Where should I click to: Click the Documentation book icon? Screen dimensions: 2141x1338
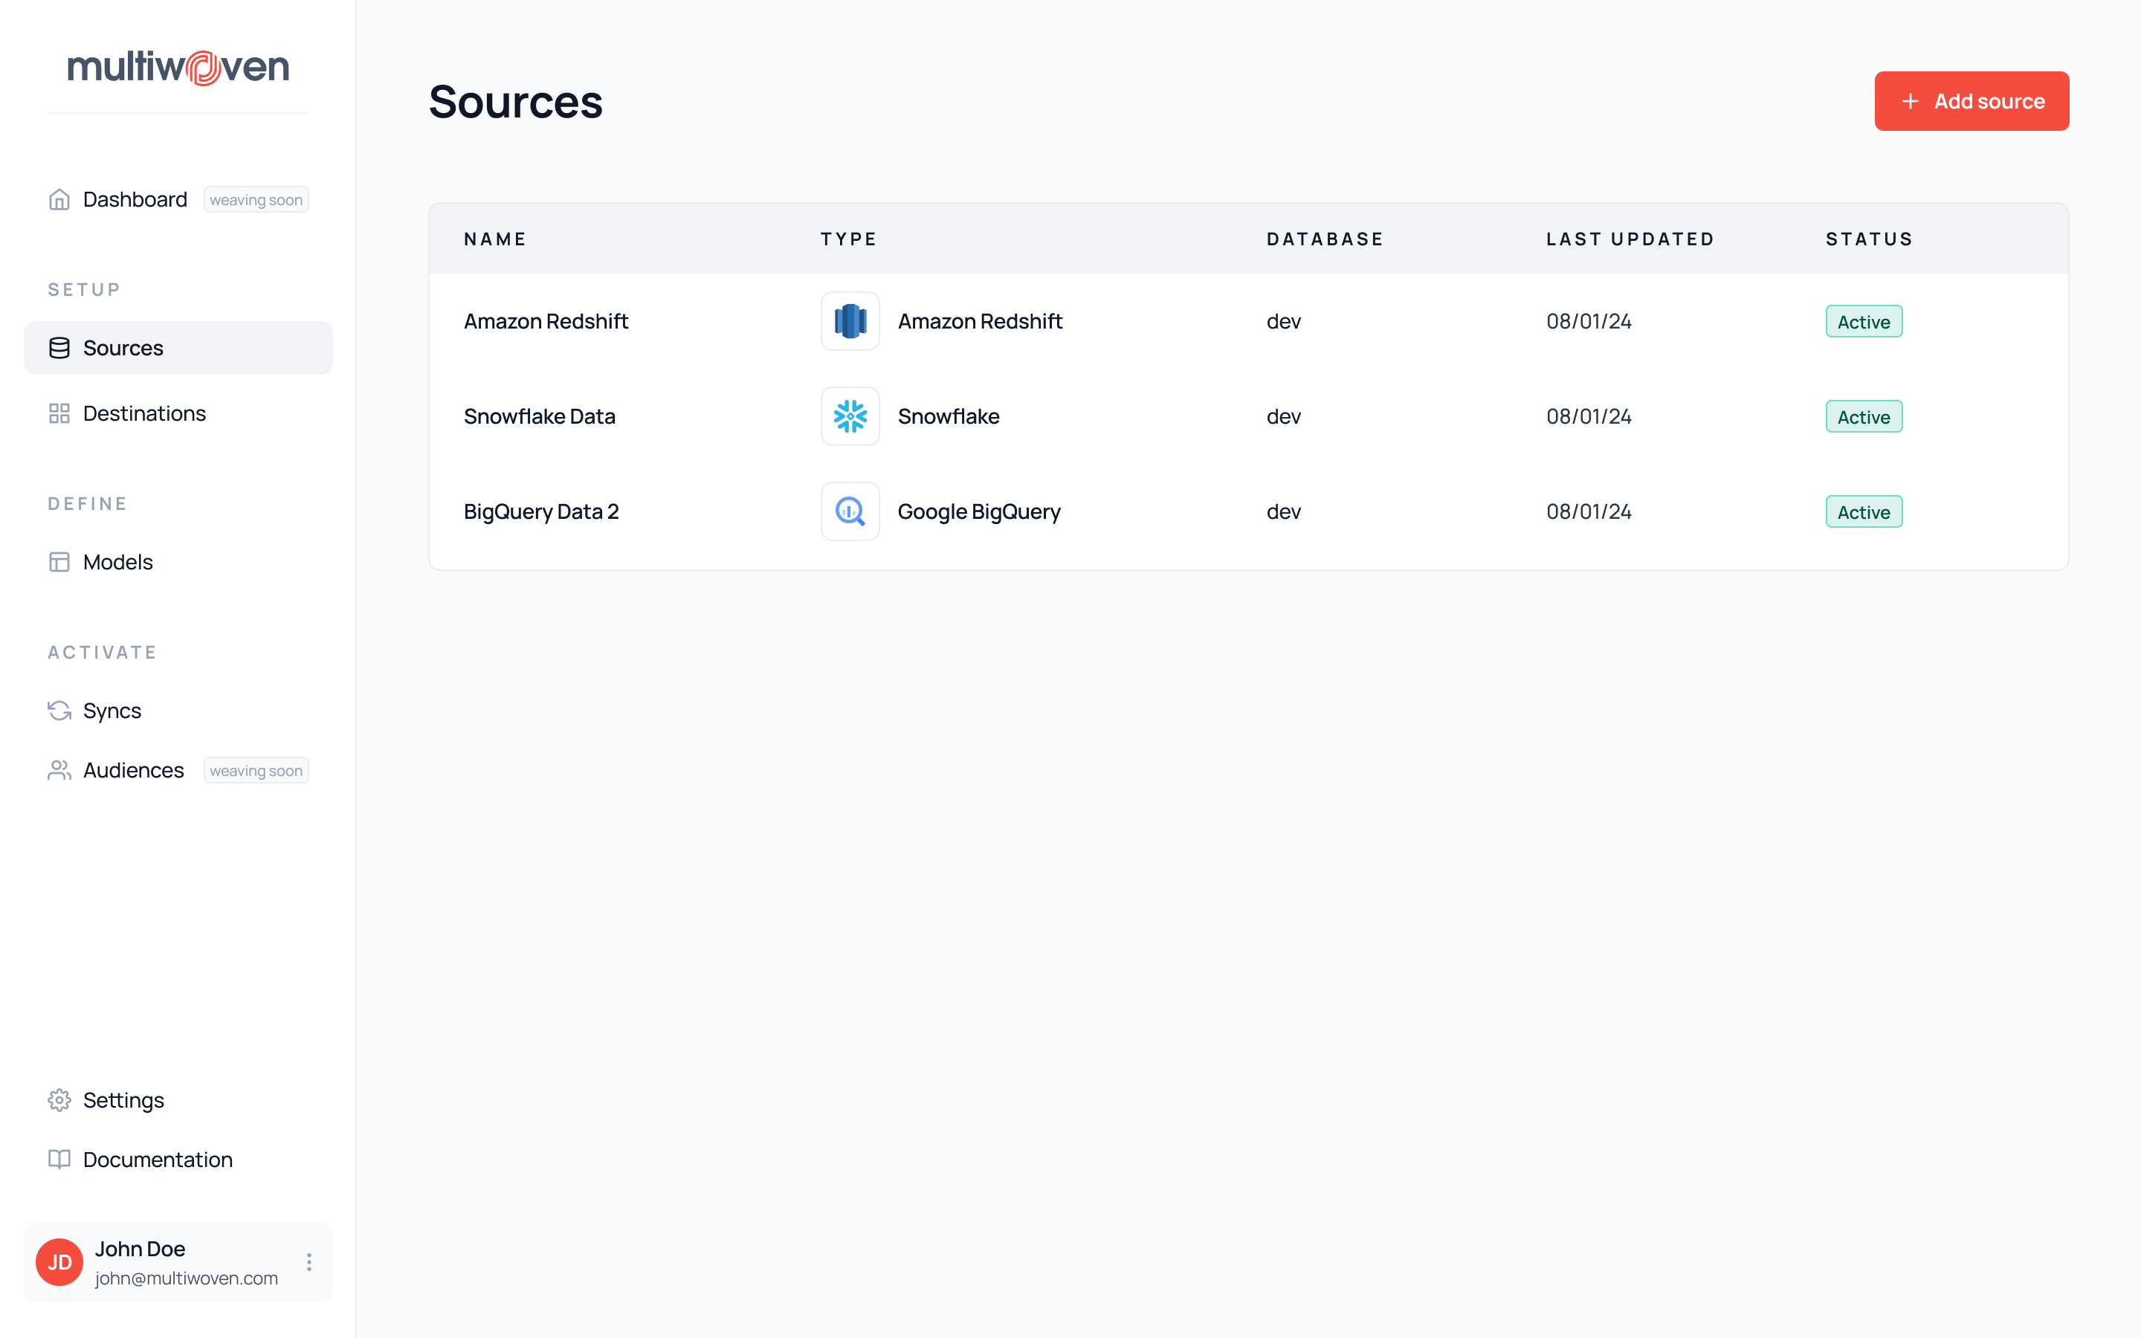59,1160
